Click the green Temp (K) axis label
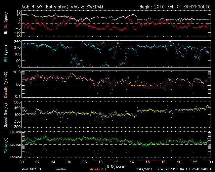Screen dimensions: 215x172 pyautogui.click(x=6, y=145)
